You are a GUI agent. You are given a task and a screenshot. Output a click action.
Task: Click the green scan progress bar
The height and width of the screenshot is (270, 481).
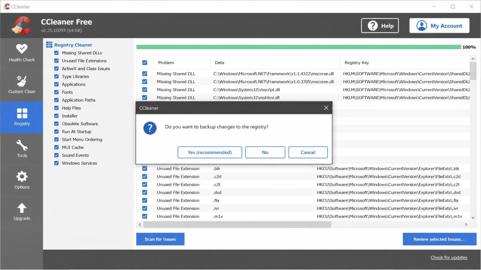(x=299, y=47)
